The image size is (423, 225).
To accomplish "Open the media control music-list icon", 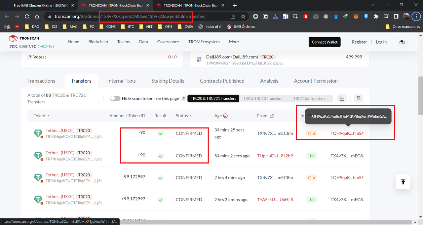I will click(x=386, y=16).
